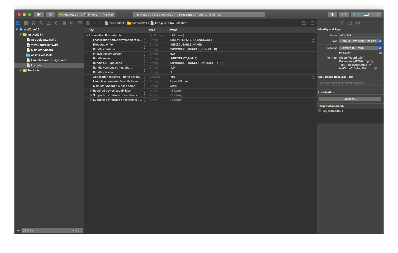Toggle the Inspectors panel visibility
This screenshot has width=398, height=253.
tap(376, 15)
